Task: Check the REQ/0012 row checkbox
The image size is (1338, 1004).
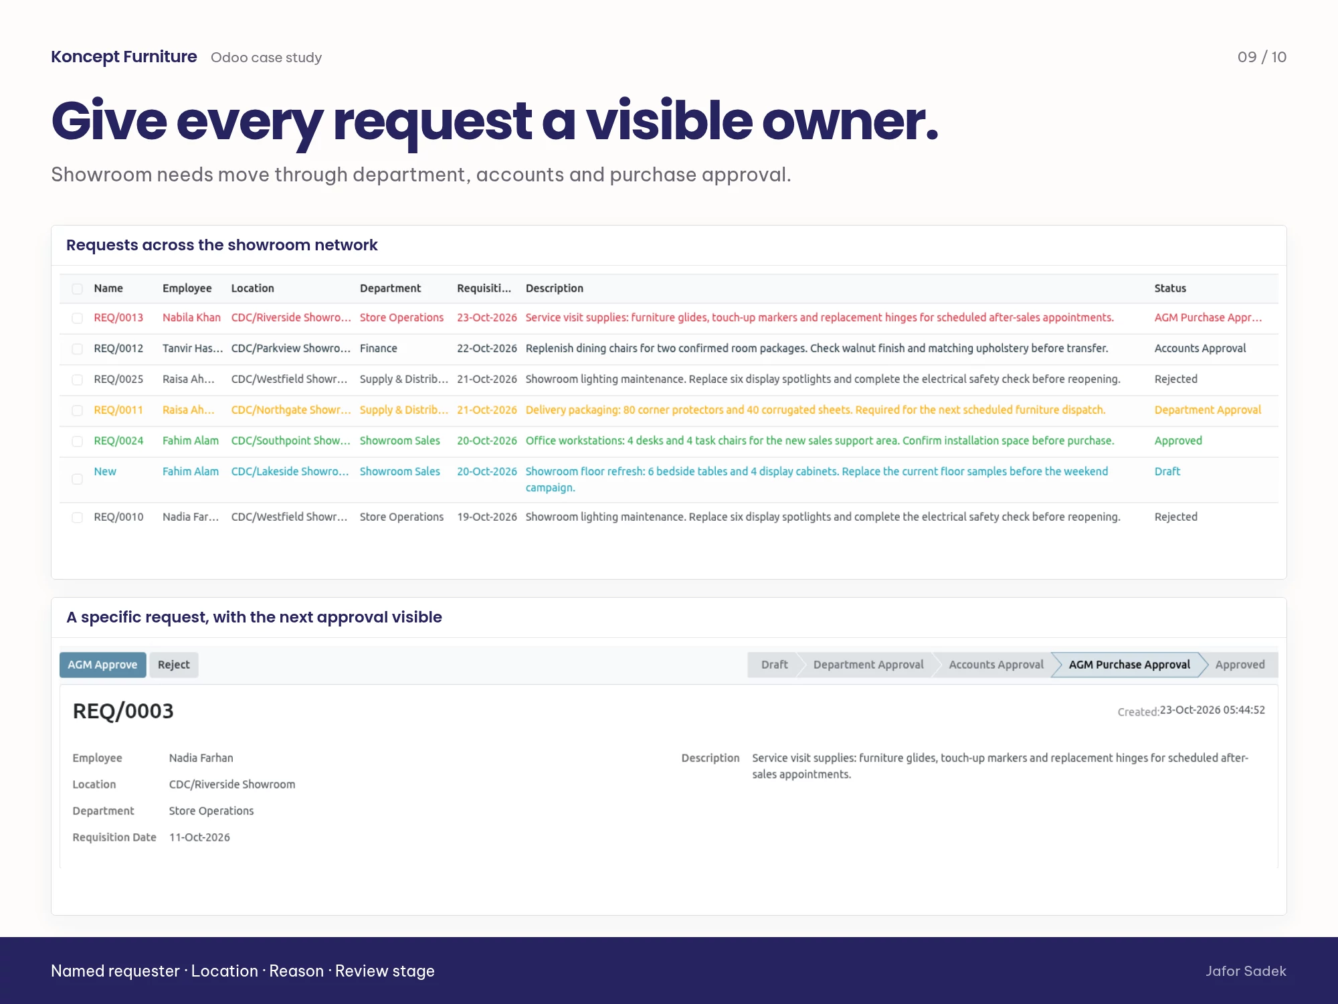Action: click(x=78, y=349)
